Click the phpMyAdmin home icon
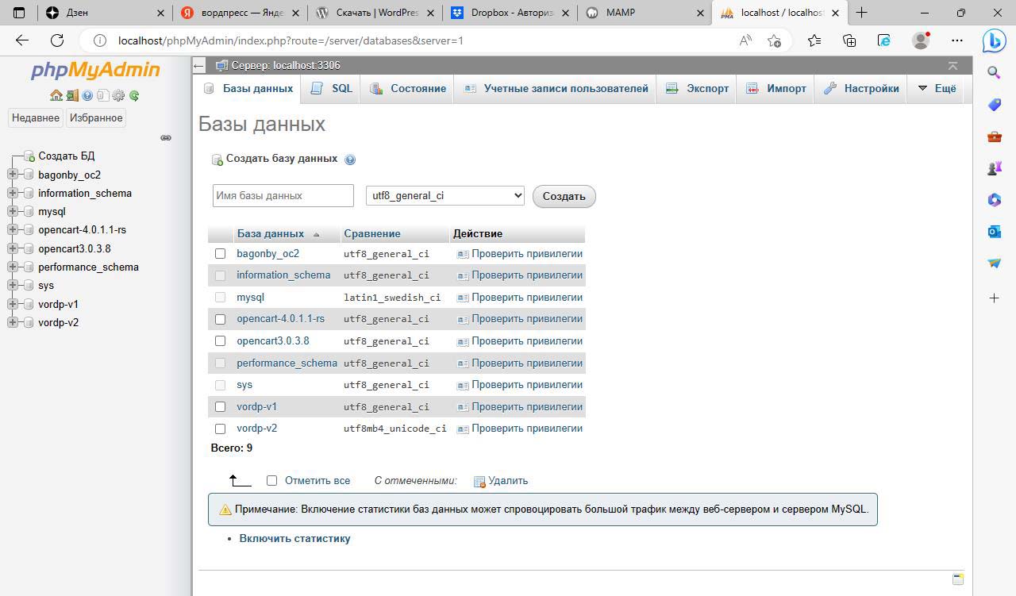 pos(56,95)
